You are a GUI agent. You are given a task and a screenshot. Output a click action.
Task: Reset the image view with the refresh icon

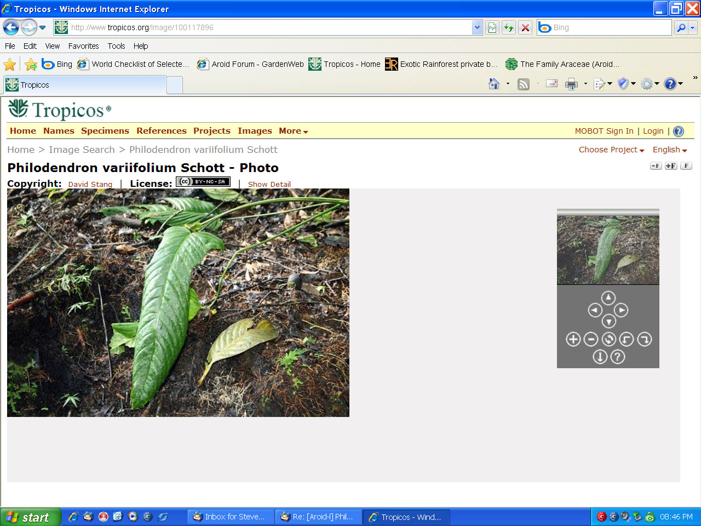pyautogui.click(x=609, y=340)
